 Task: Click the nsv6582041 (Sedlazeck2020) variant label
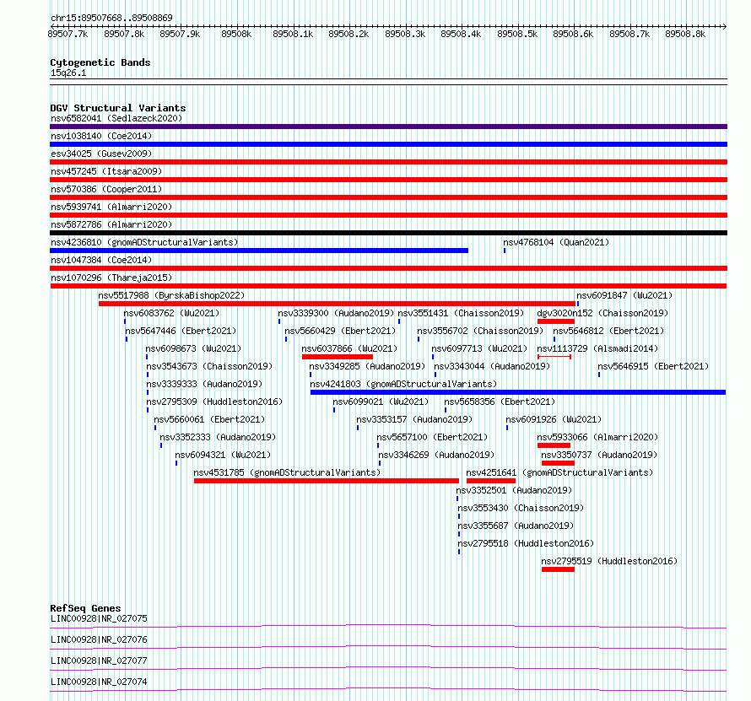(116, 118)
